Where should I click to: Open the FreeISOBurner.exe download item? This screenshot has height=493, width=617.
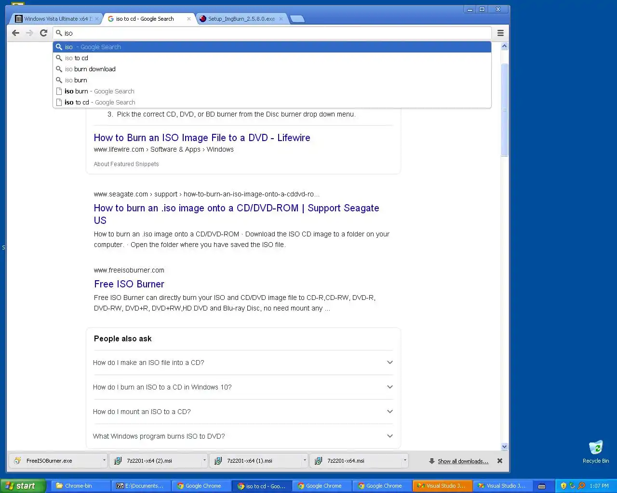tap(55, 461)
